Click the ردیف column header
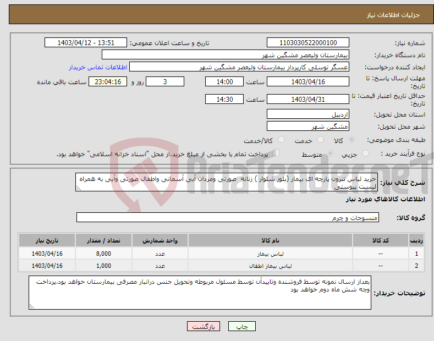This screenshot has width=434, height=341. pos(416,240)
